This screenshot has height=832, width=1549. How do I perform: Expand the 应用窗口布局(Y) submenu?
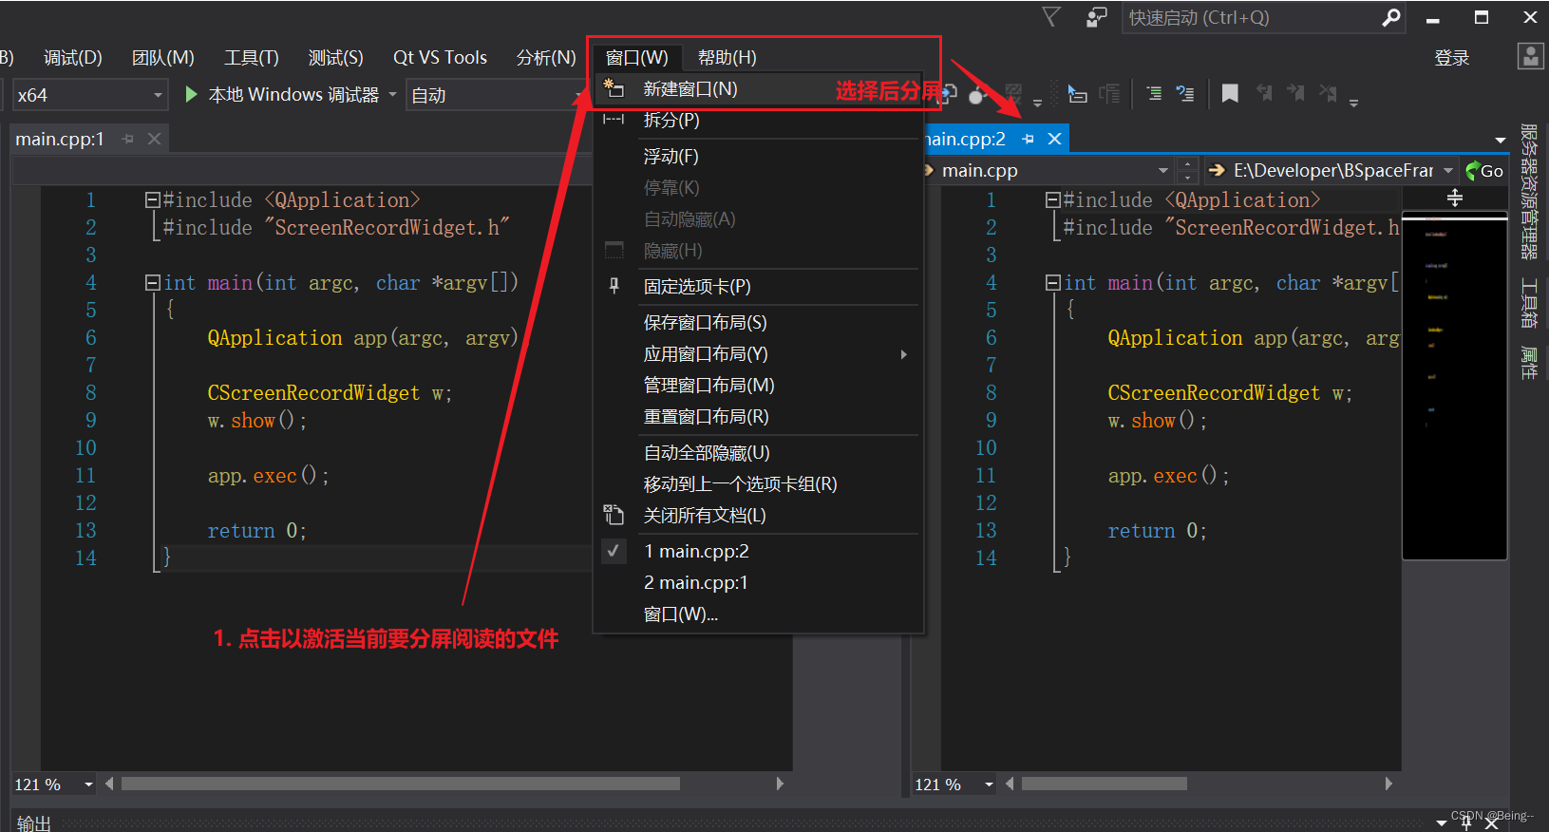(x=758, y=353)
